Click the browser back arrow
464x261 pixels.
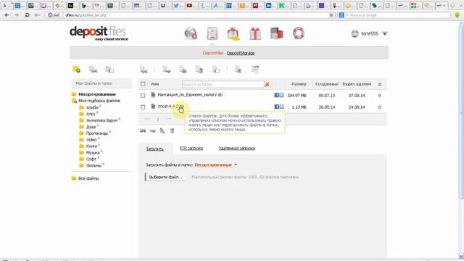(x=7, y=14)
